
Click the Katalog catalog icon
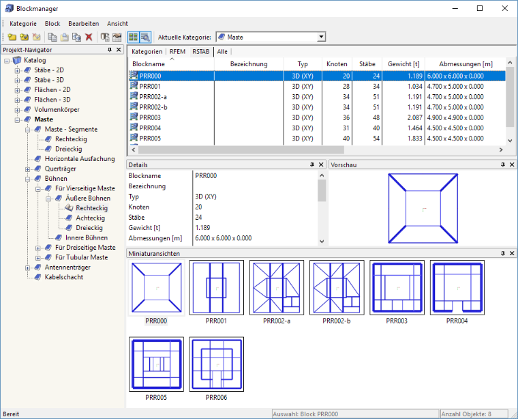[17, 60]
